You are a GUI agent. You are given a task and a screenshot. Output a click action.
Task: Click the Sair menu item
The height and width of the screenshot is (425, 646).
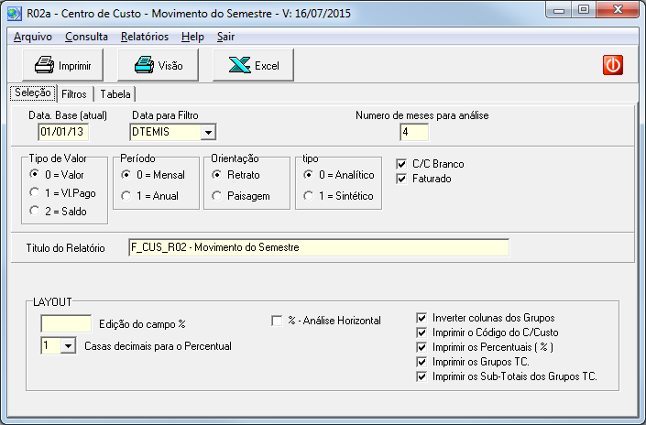point(225,37)
